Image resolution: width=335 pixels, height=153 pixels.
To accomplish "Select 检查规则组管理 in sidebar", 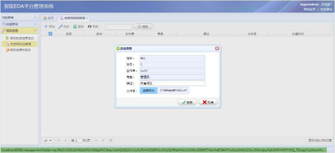I will (x=19, y=44).
